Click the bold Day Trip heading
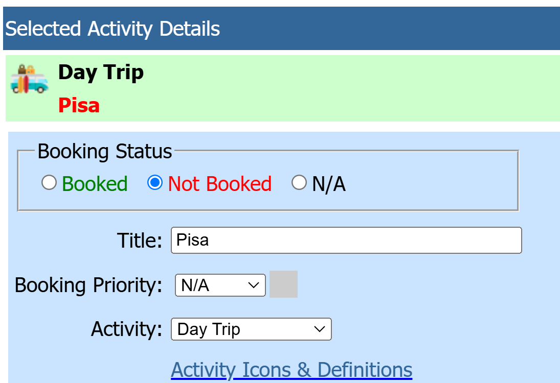 tap(101, 73)
